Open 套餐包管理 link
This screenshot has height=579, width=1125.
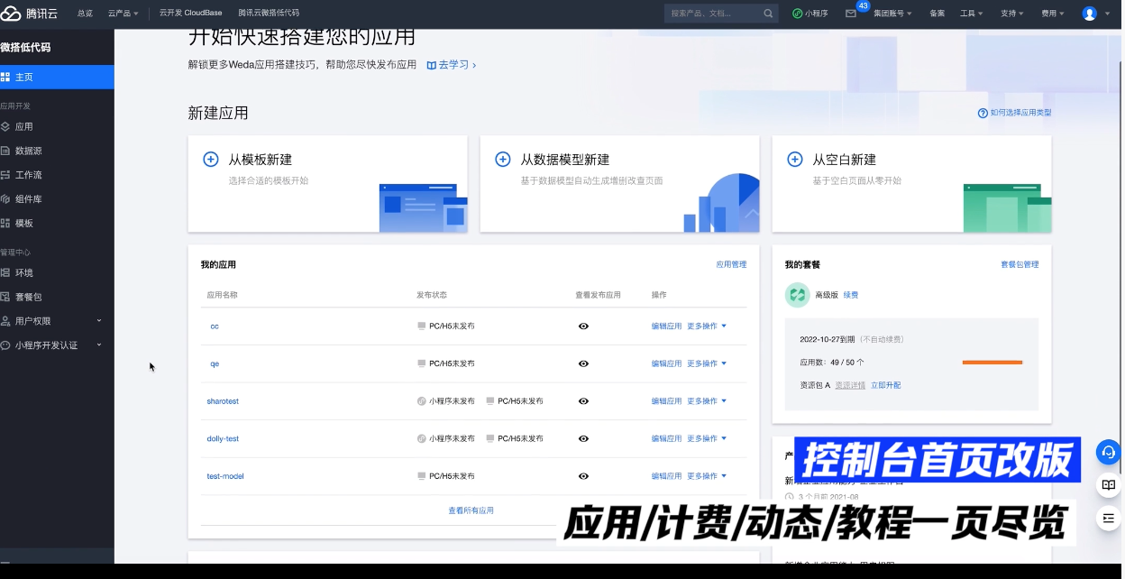(1020, 265)
